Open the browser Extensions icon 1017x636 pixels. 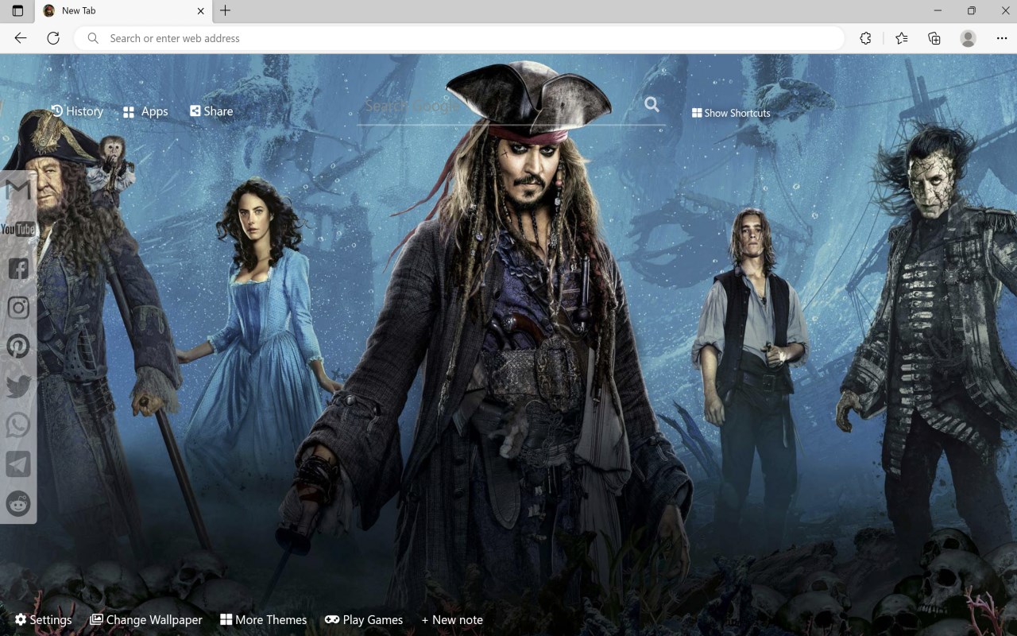click(865, 38)
